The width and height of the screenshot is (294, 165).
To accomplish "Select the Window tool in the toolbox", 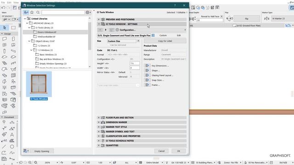I will click(5, 45).
